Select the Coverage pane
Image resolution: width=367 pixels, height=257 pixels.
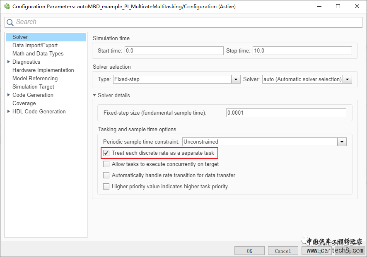click(x=24, y=103)
